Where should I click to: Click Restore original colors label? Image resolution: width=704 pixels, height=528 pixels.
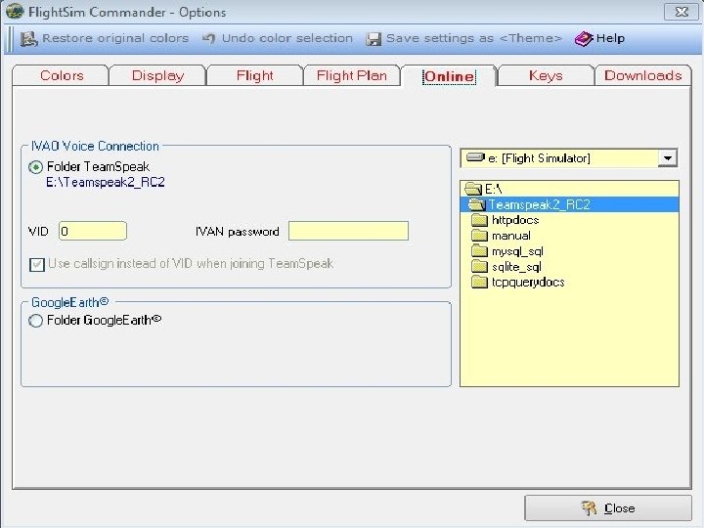coord(115,38)
